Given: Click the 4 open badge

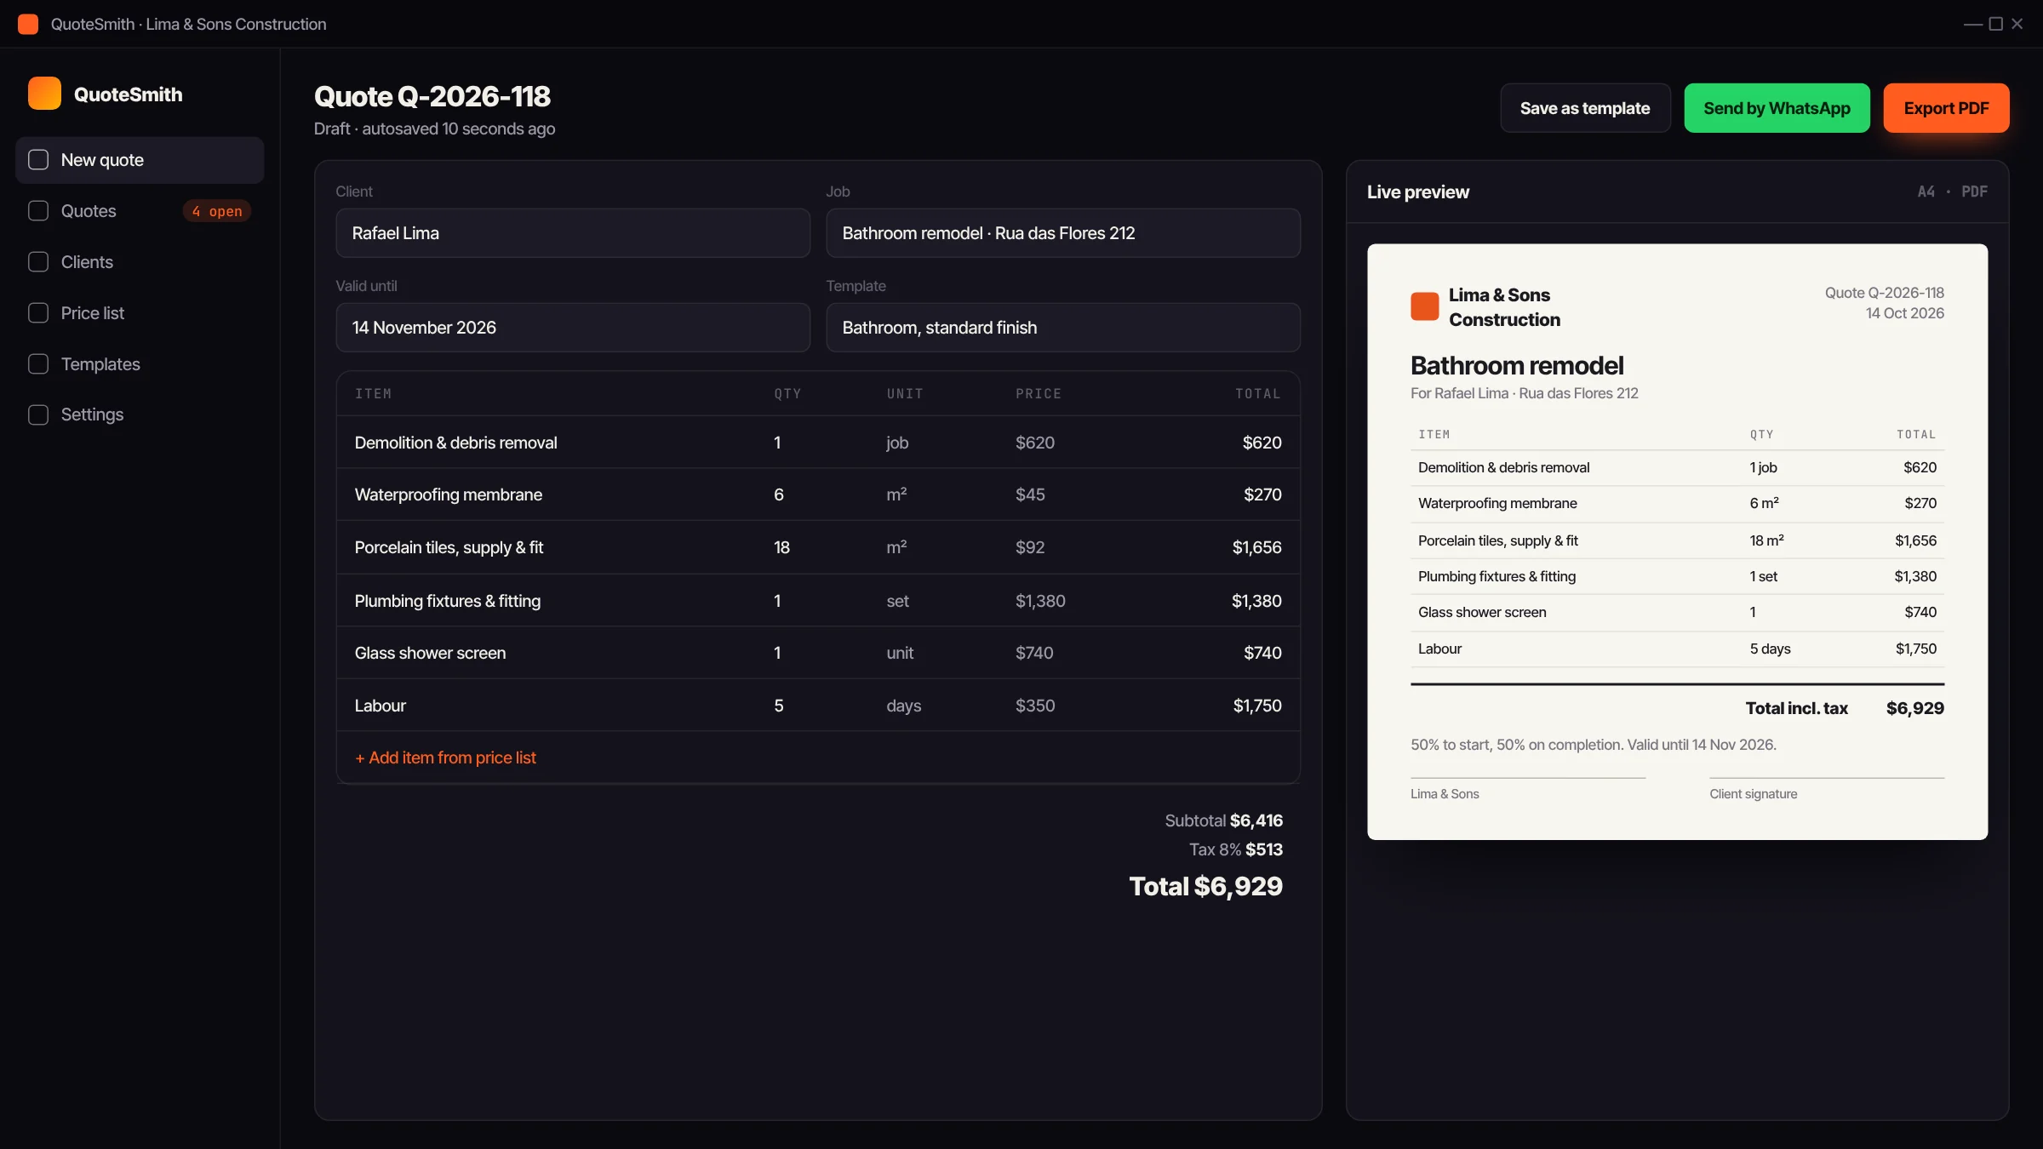Looking at the screenshot, I should pyautogui.click(x=217, y=211).
